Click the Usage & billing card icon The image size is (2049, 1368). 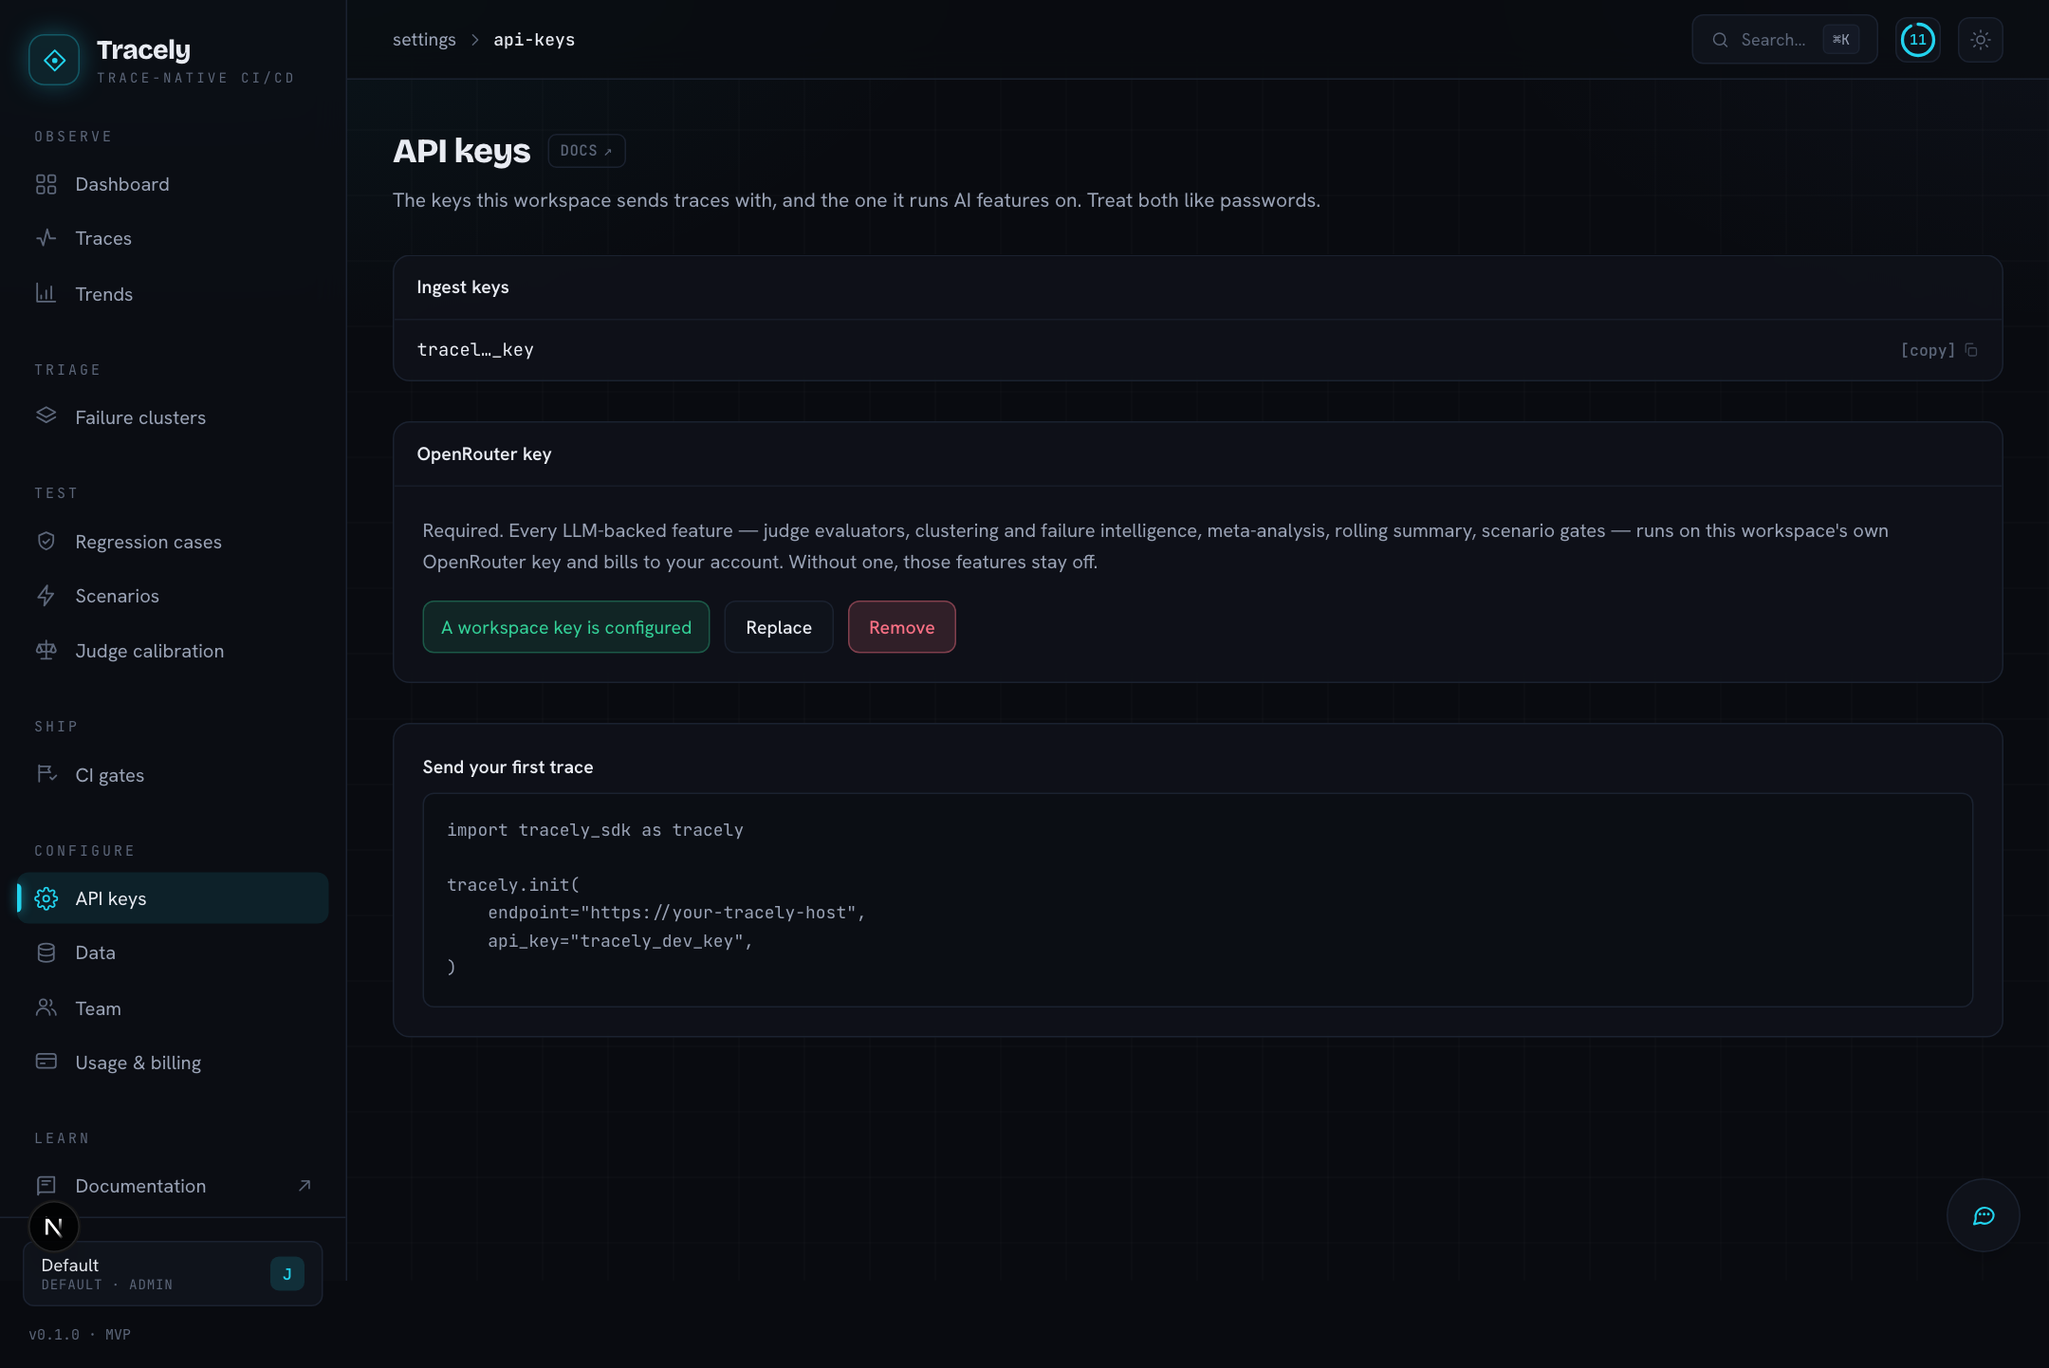click(46, 1062)
